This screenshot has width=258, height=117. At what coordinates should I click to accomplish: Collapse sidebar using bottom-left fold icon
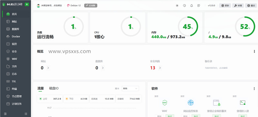[x=5, y=114]
